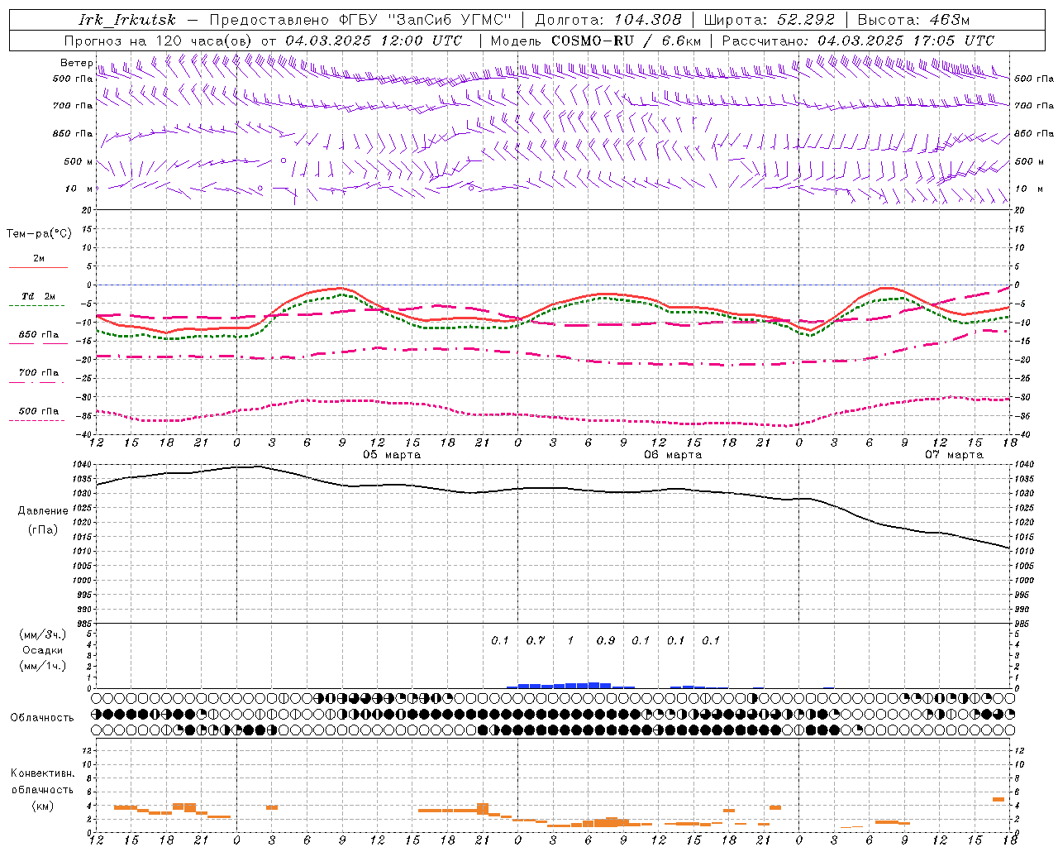Click the "Тем-ра(°C)" temperature axis label

pyautogui.click(x=39, y=234)
